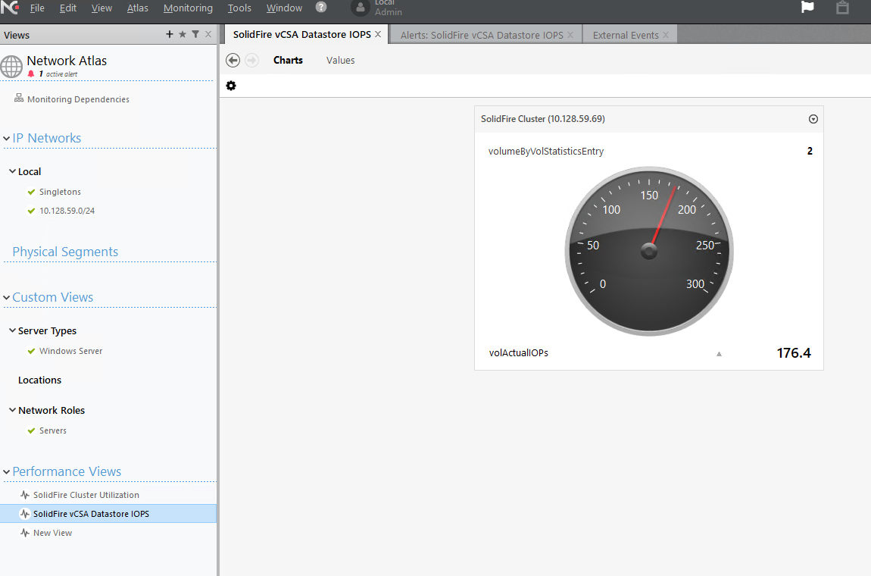
Task: Collapse the Local network group
Action: pyautogui.click(x=12, y=171)
